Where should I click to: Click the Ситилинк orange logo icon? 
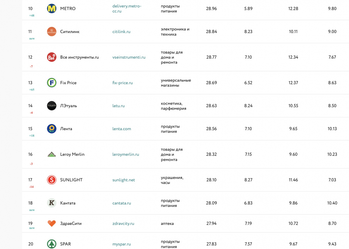pos(52,32)
